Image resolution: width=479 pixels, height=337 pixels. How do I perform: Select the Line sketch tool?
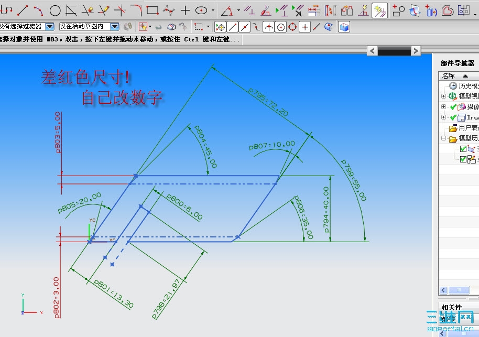pos(23,10)
